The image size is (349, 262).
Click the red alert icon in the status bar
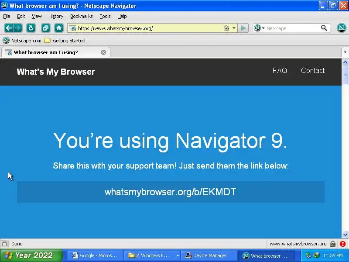[343, 244]
